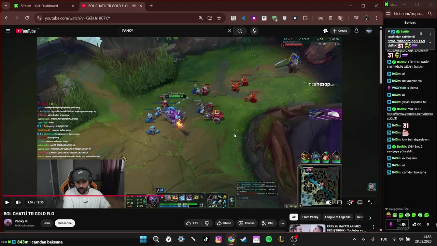Open the Panky channel name link

[x=19, y=221]
